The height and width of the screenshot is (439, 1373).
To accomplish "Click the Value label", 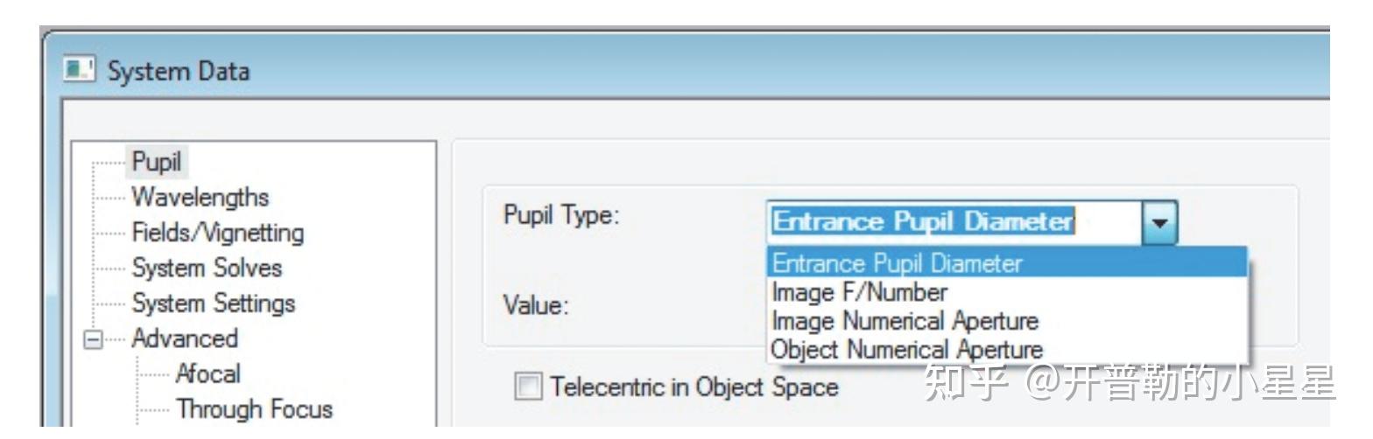I will [x=537, y=307].
